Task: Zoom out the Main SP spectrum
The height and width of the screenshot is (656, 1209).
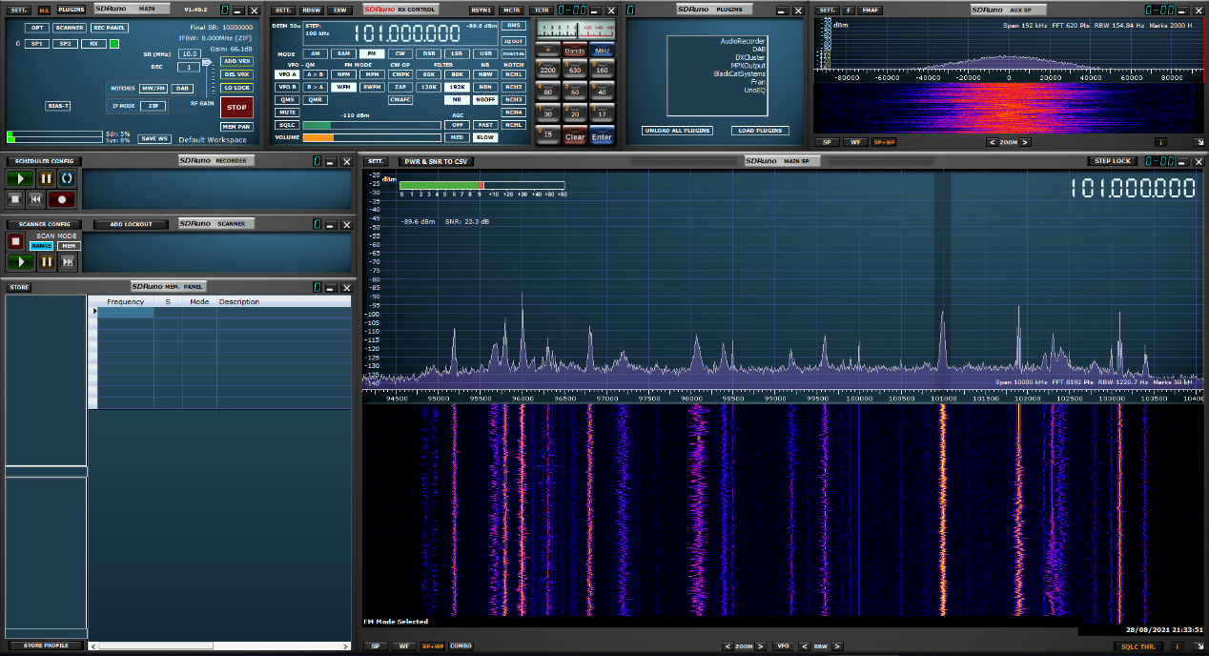Action: pyautogui.click(x=726, y=646)
